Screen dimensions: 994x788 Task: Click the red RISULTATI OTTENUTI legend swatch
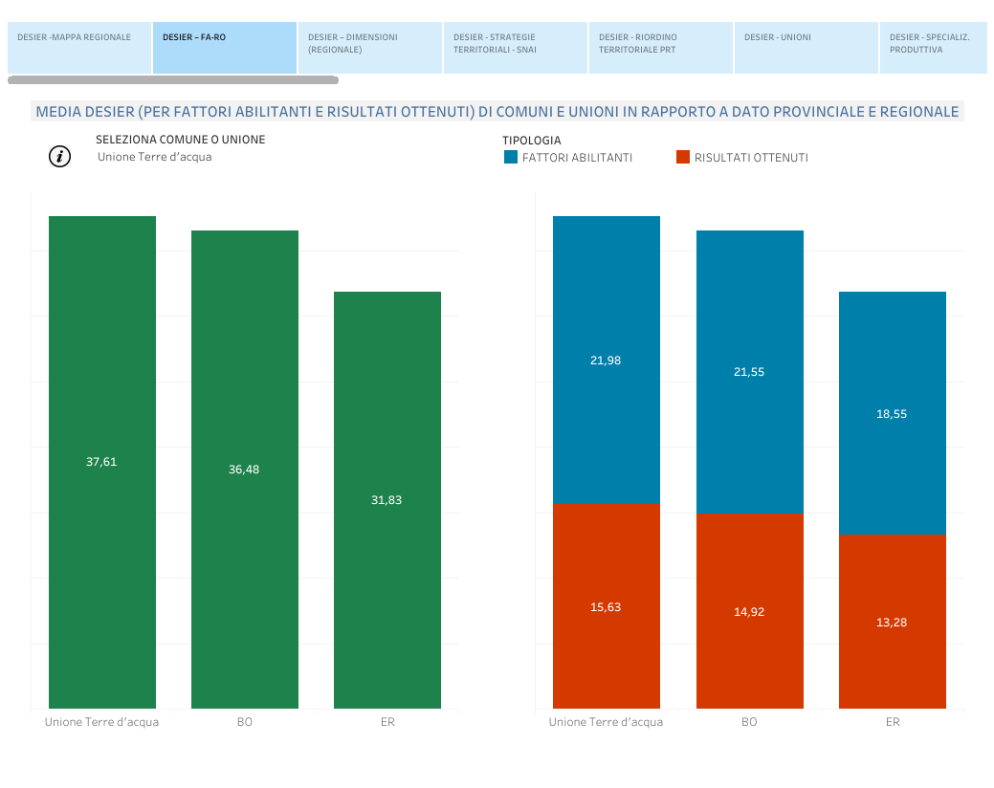tap(683, 158)
